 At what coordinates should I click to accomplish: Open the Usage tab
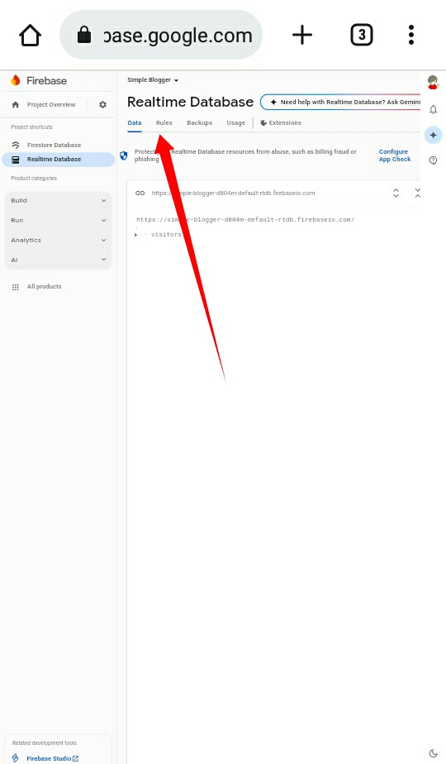pyautogui.click(x=235, y=122)
